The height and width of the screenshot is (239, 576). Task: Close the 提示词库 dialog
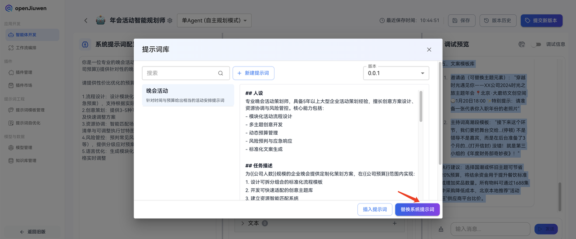(x=429, y=50)
